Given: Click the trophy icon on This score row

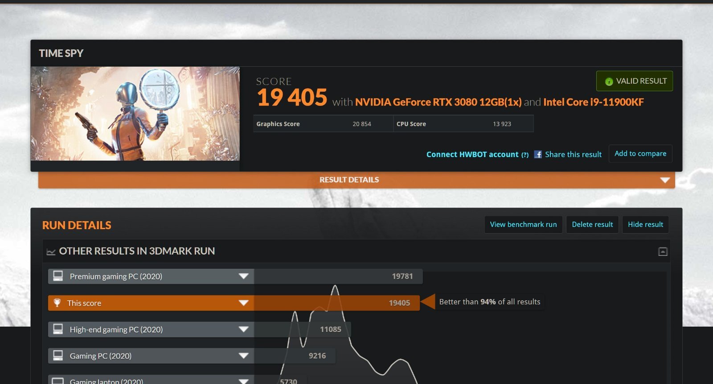Looking at the screenshot, I should (57, 303).
